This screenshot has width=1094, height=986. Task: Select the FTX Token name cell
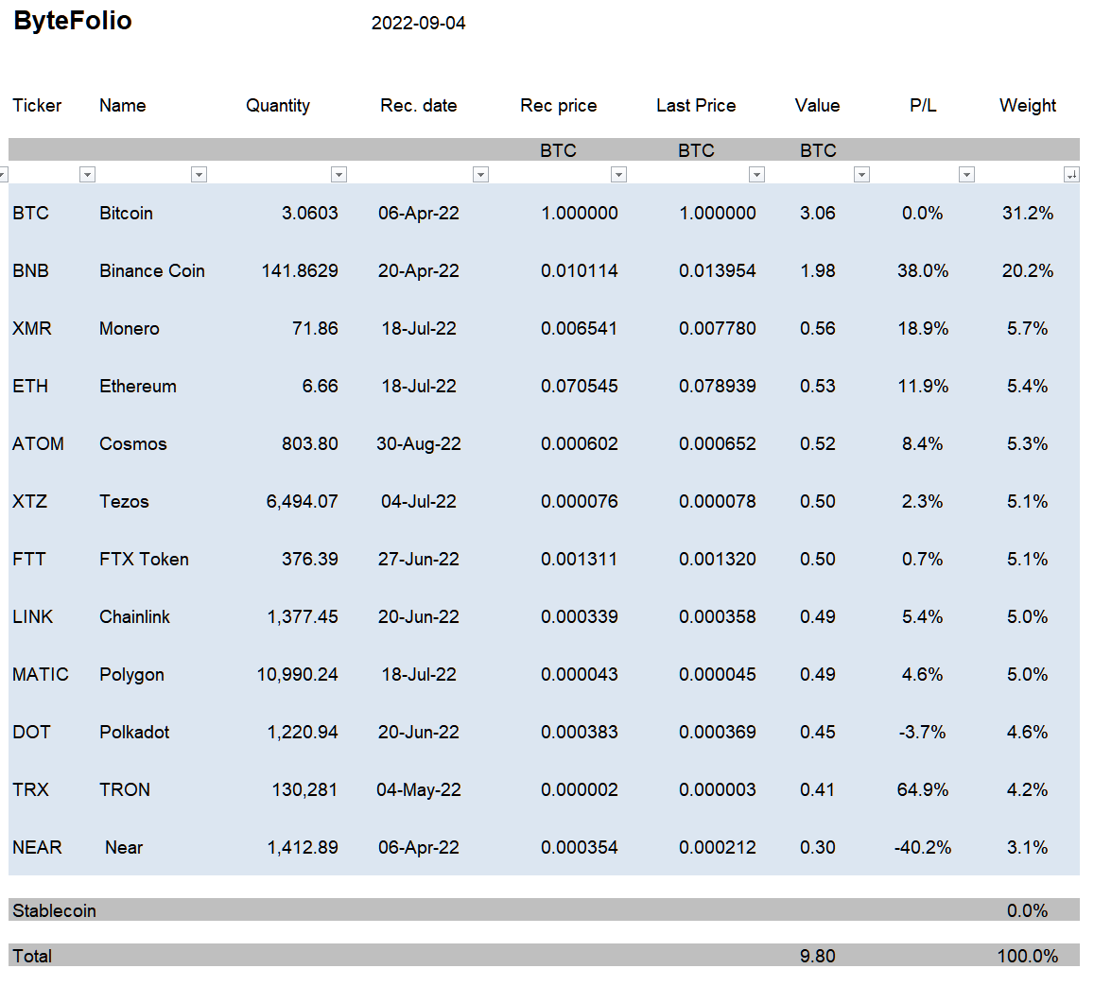coord(145,560)
